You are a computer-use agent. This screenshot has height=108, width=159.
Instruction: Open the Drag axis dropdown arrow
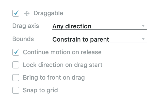pos(143,26)
